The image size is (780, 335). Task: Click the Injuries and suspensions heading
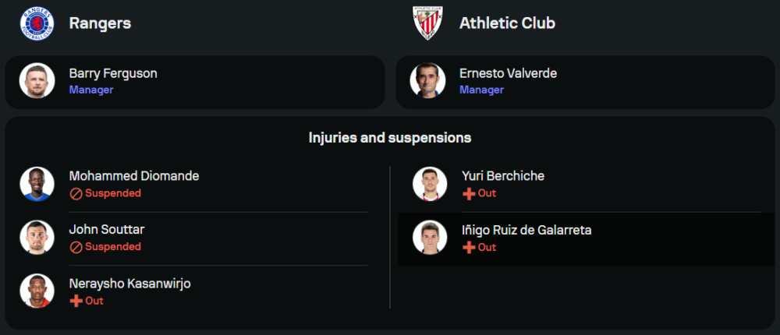click(x=390, y=138)
